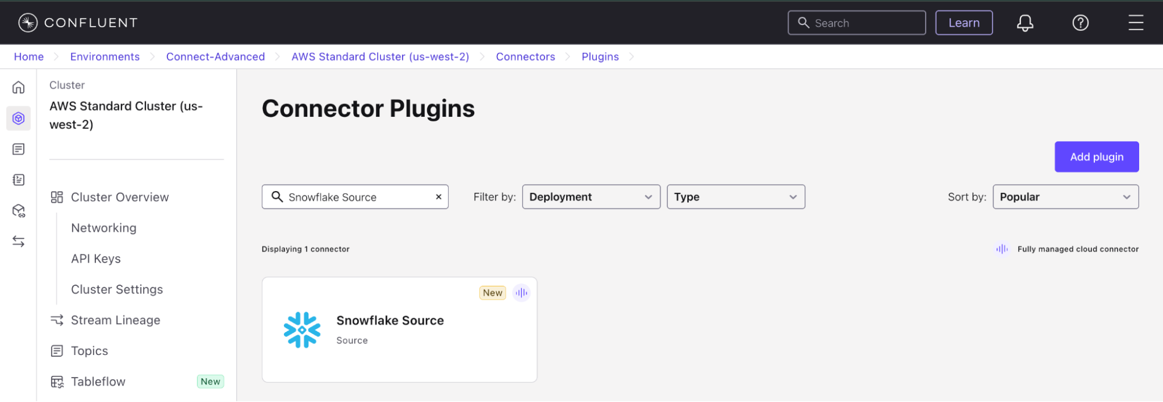This screenshot has height=402, width=1163.
Task: Open API Keys in sidebar
Action: pos(96,259)
